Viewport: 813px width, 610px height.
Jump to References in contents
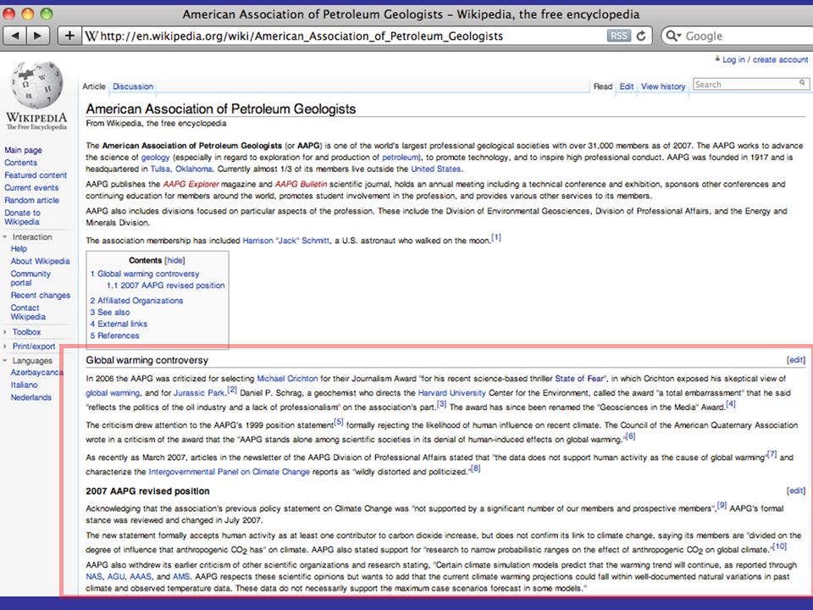click(x=115, y=335)
